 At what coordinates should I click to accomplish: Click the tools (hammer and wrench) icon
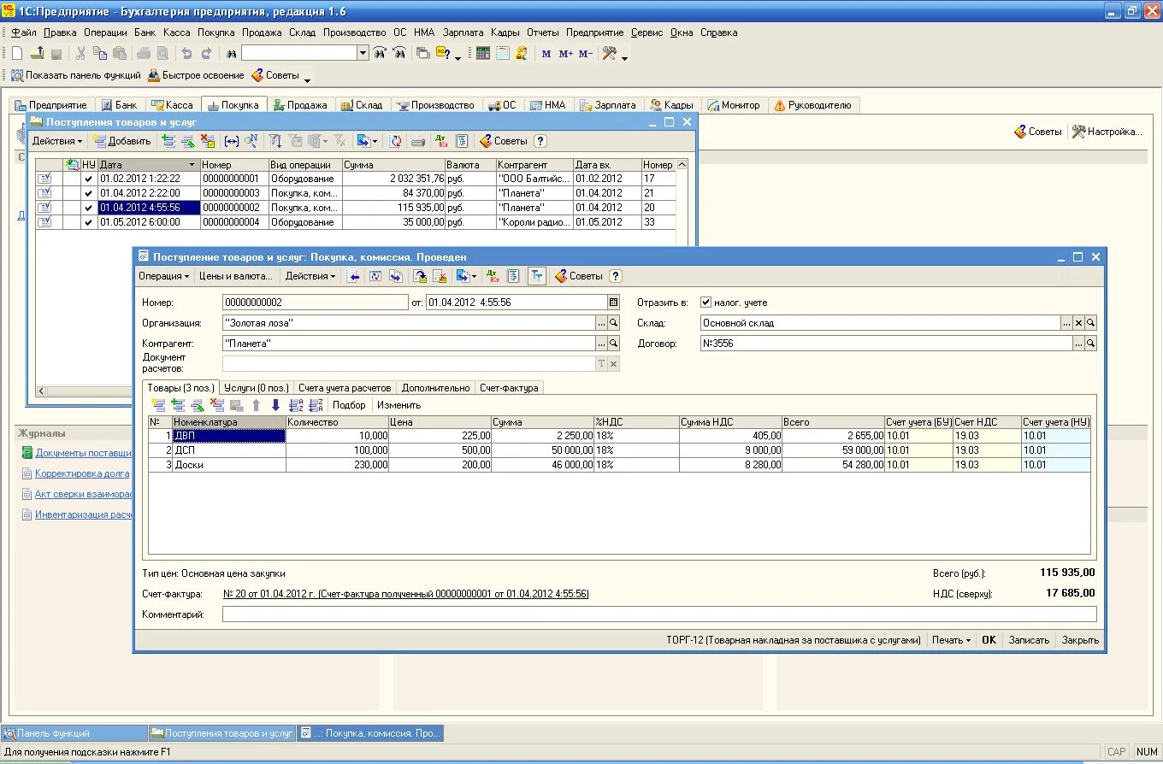click(610, 53)
